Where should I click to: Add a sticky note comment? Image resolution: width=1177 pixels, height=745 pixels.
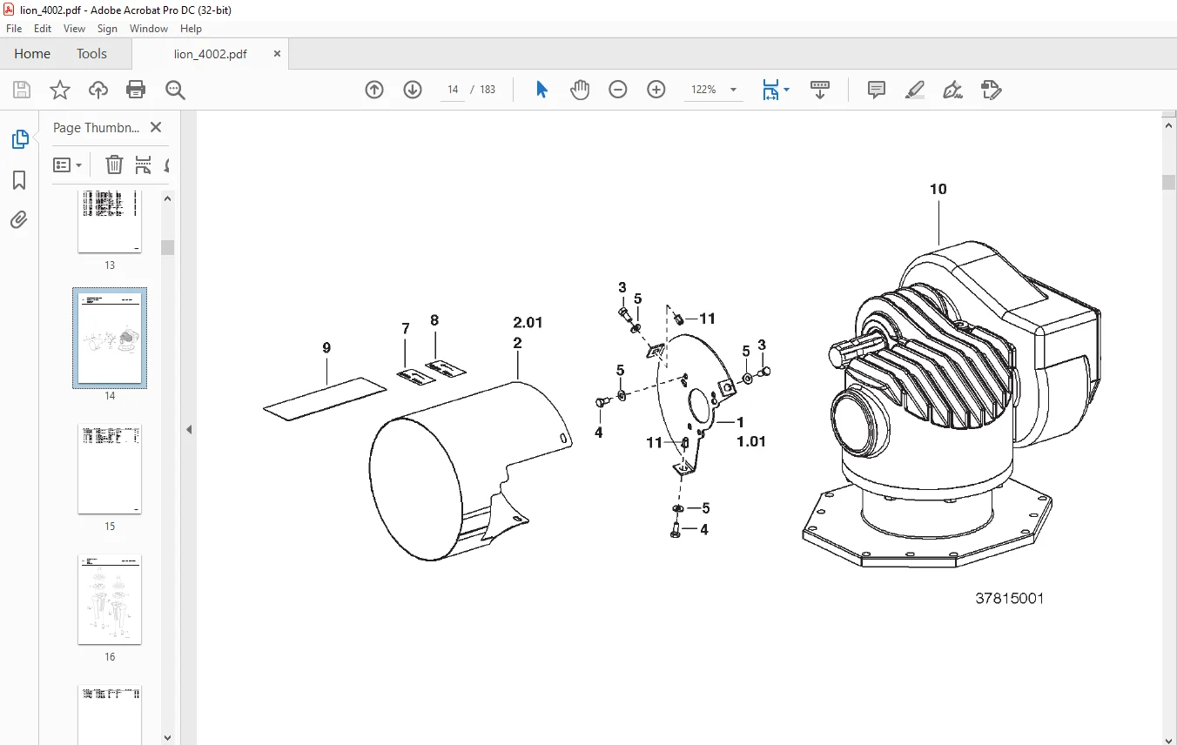point(877,90)
